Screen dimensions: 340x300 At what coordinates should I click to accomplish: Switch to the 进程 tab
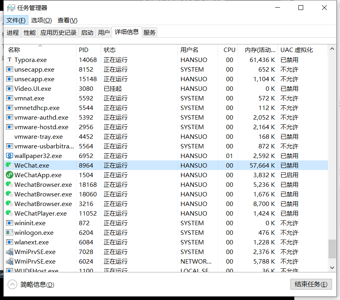pyautogui.click(x=13, y=32)
